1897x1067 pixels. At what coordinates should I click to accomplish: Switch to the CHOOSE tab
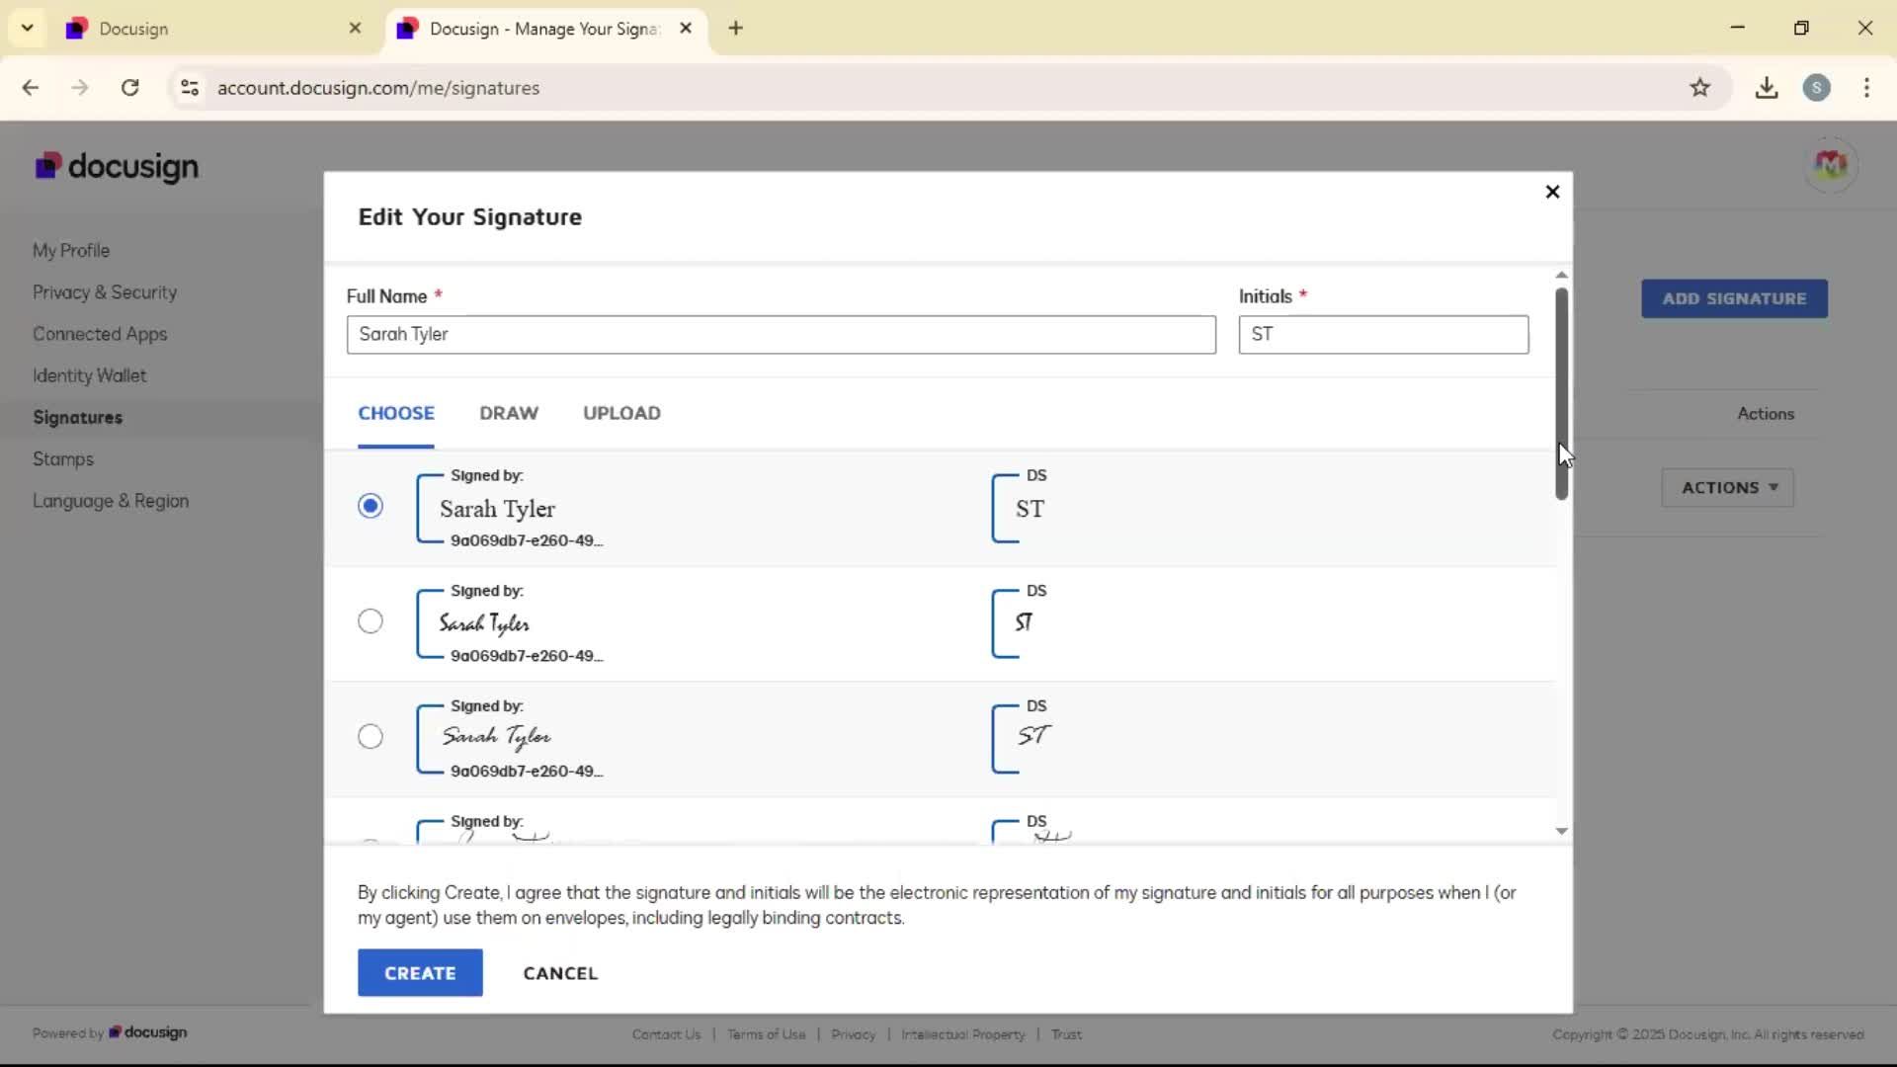coord(396,414)
